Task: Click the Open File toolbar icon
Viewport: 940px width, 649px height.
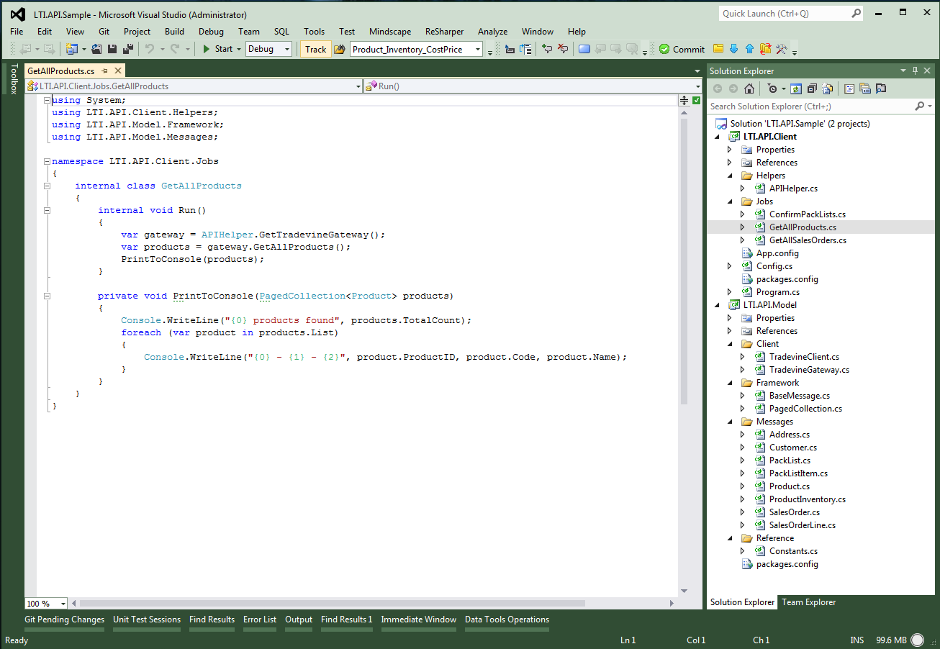Action: click(x=96, y=49)
